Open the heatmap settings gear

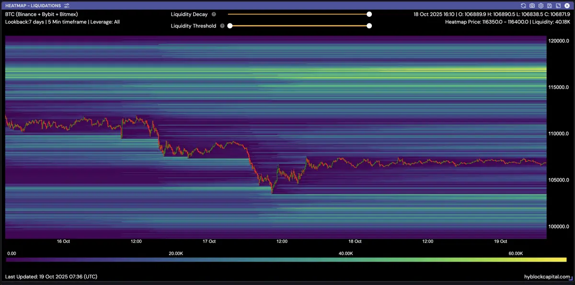tap(541, 5)
